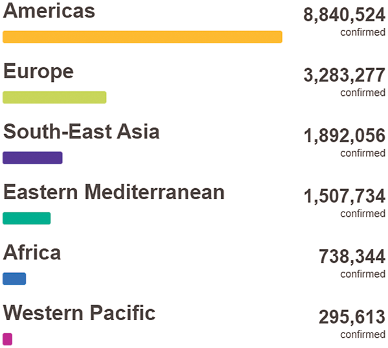This screenshot has width=388, height=348.
Task: Click "confirmed" text under 295,613
Action: point(363,334)
